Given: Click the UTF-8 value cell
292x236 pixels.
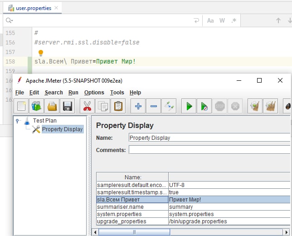Looking at the screenshot, I should [229, 185].
